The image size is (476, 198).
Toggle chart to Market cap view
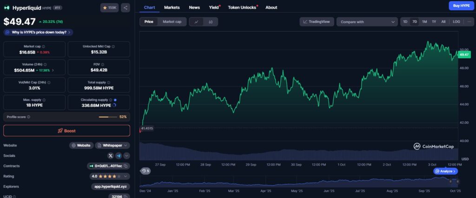point(172,22)
